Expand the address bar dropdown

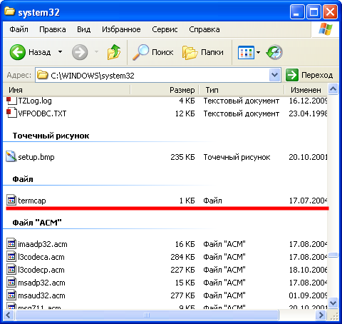[x=274, y=75]
